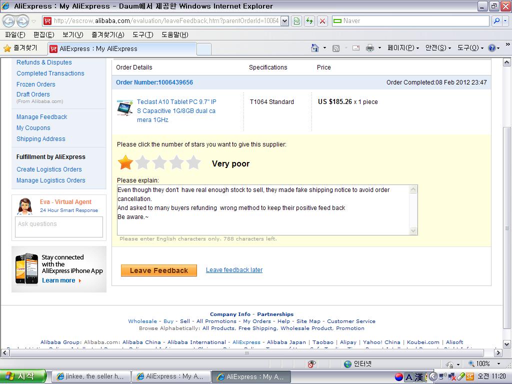
Task: Click the Eva Virtual Agent avatar
Action: click(25, 206)
